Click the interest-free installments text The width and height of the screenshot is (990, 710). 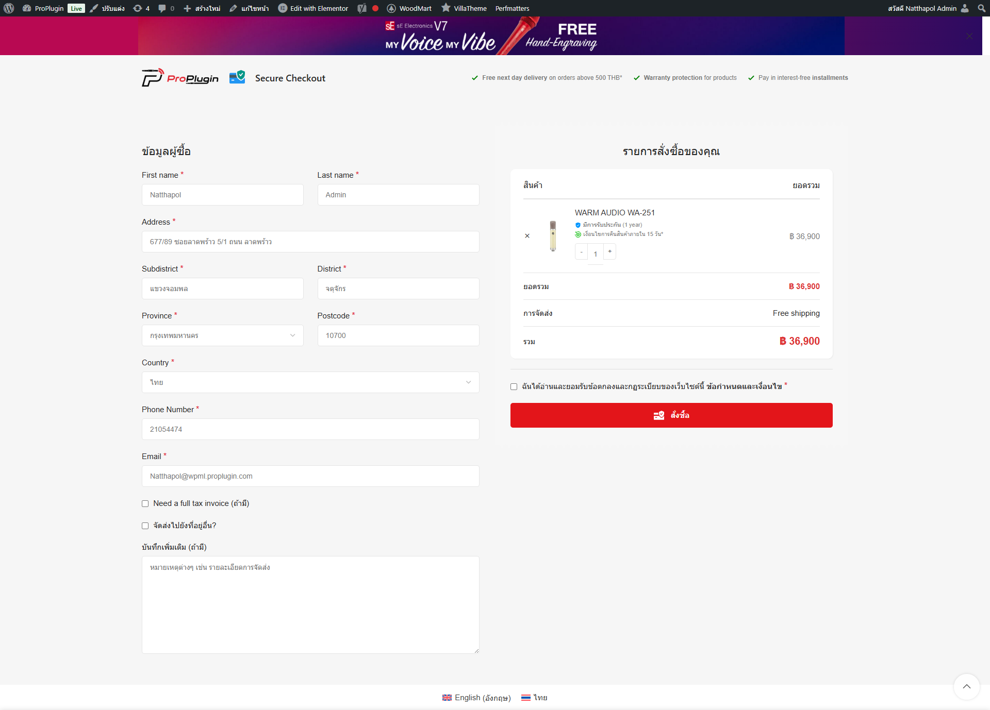[803, 78]
